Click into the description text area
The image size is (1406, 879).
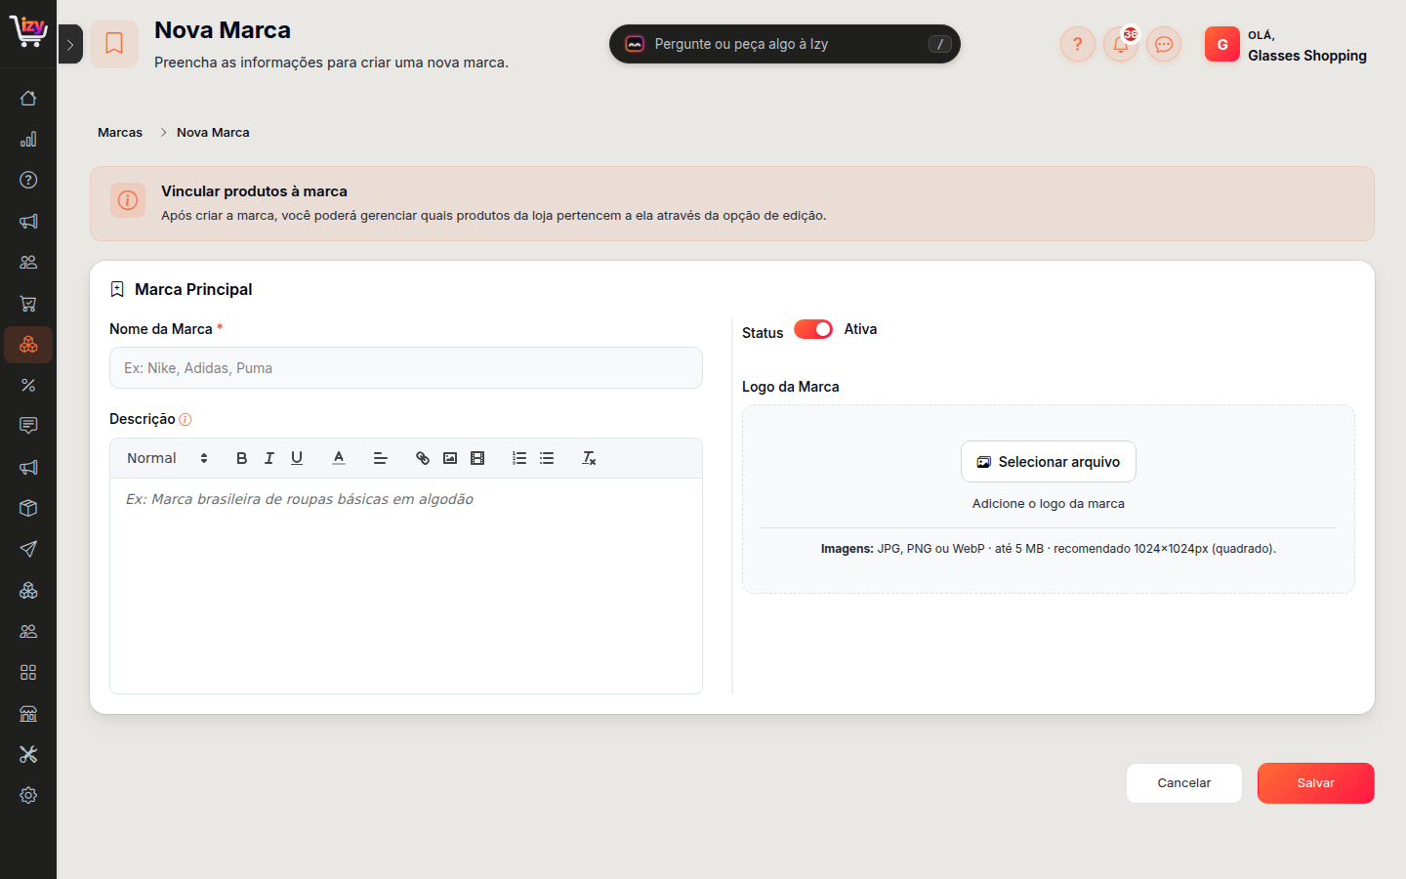(x=406, y=586)
